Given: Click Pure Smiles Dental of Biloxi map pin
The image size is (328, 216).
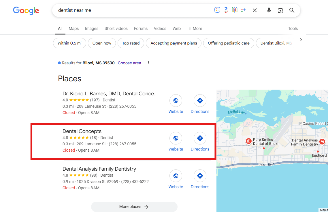Looking at the screenshot, I should 248,141.
